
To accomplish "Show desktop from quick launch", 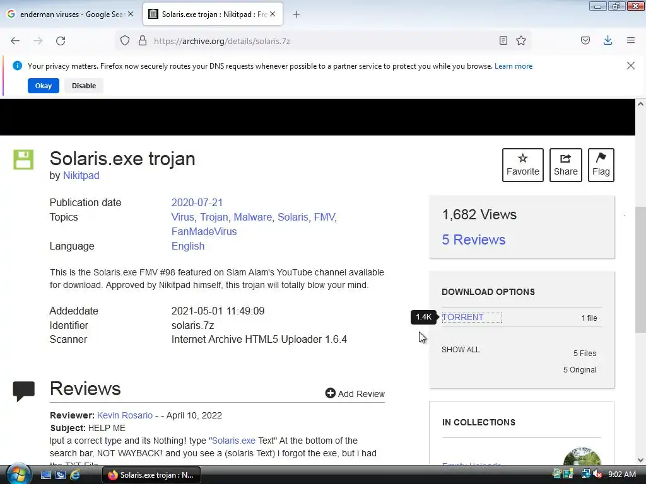I will [x=45, y=475].
